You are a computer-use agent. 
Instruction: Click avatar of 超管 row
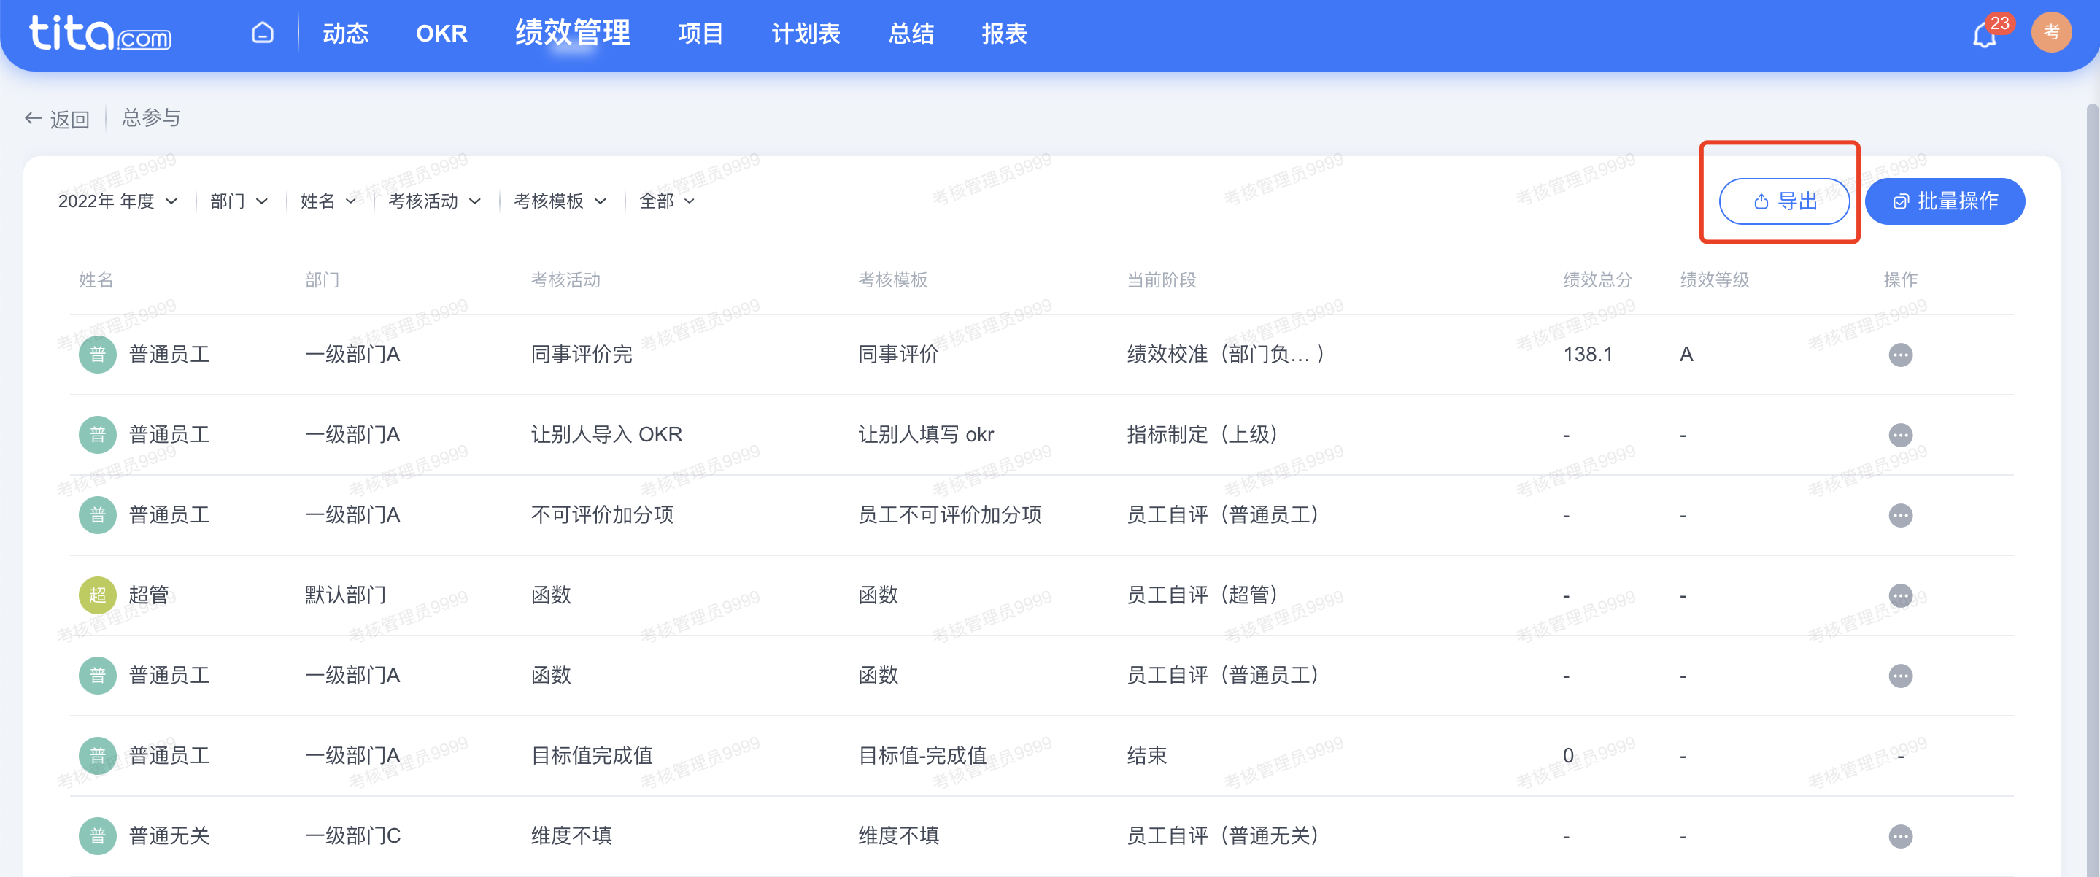click(x=98, y=595)
